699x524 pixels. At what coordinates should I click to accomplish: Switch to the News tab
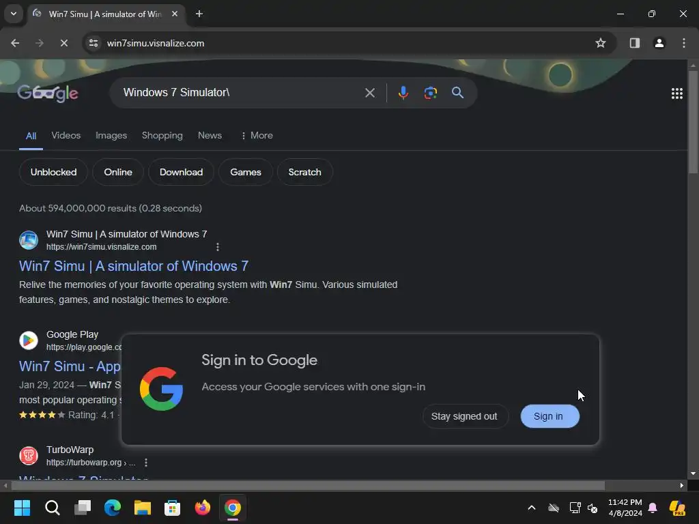point(210,136)
